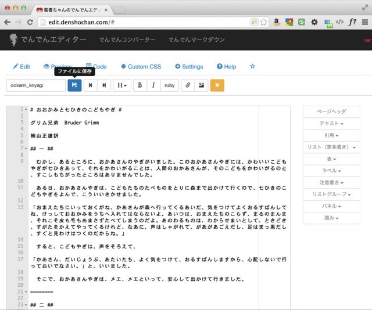The height and width of the screenshot is (310, 372).
Task: Expand the ラベル dropdown
Action: click(x=331, y=171)
